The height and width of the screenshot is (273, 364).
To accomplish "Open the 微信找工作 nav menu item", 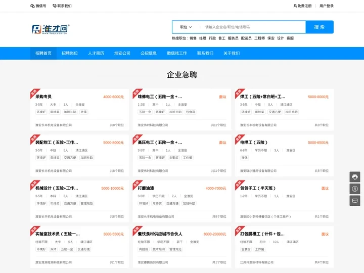I will (176, 53).
